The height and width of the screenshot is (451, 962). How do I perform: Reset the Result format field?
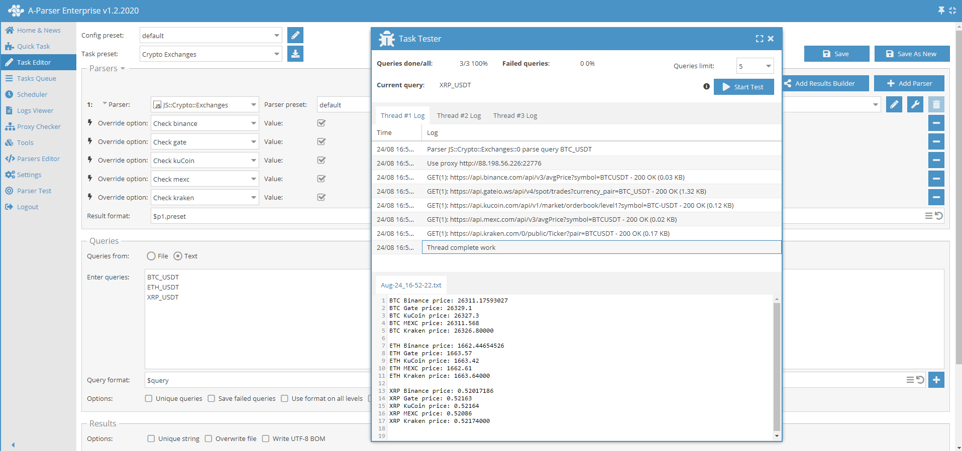[x=939, y=216]
